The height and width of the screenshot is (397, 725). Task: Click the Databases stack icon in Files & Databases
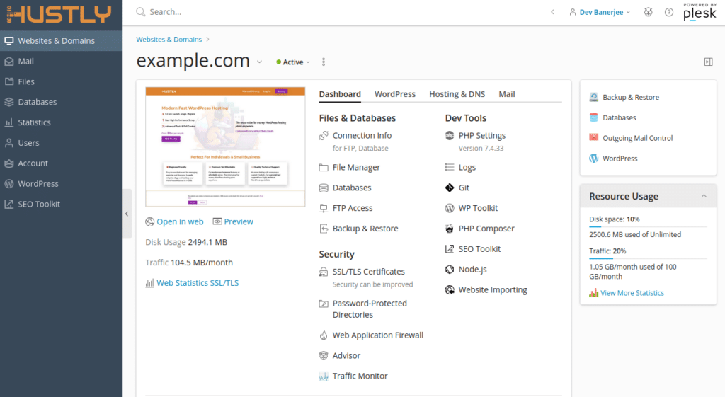tap(324, 188)
